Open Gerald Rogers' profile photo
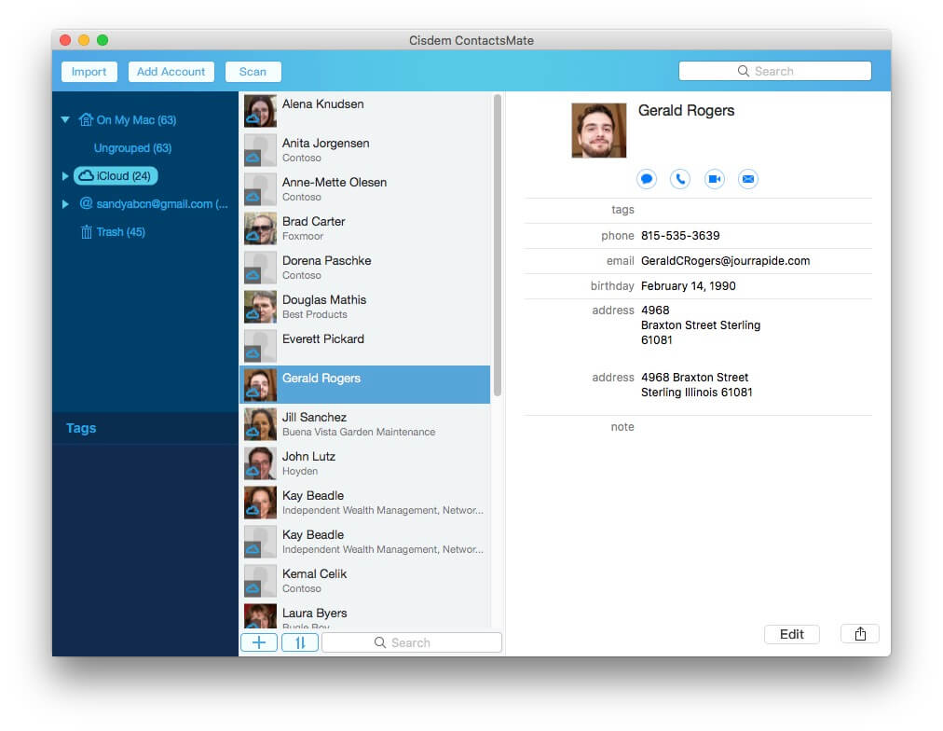The height and width of the screenshot is (731, 943). coord(598,130)
